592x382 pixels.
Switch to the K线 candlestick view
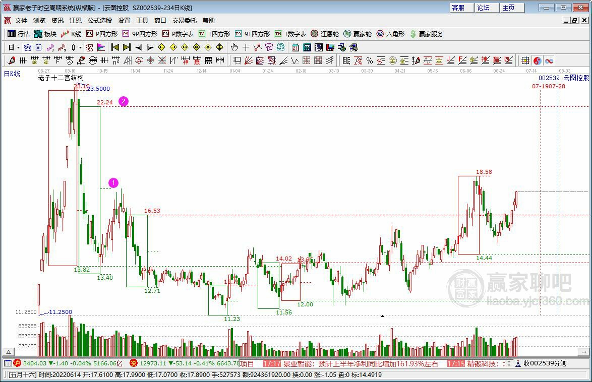71,34
